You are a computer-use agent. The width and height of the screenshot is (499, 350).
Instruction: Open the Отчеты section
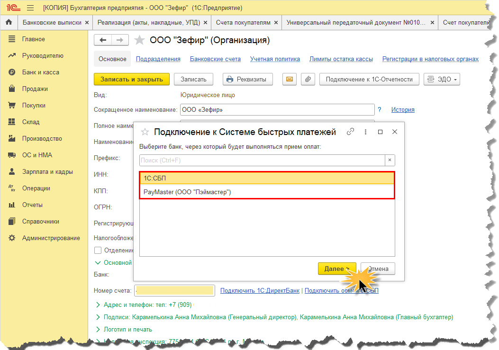click(32, 205)
